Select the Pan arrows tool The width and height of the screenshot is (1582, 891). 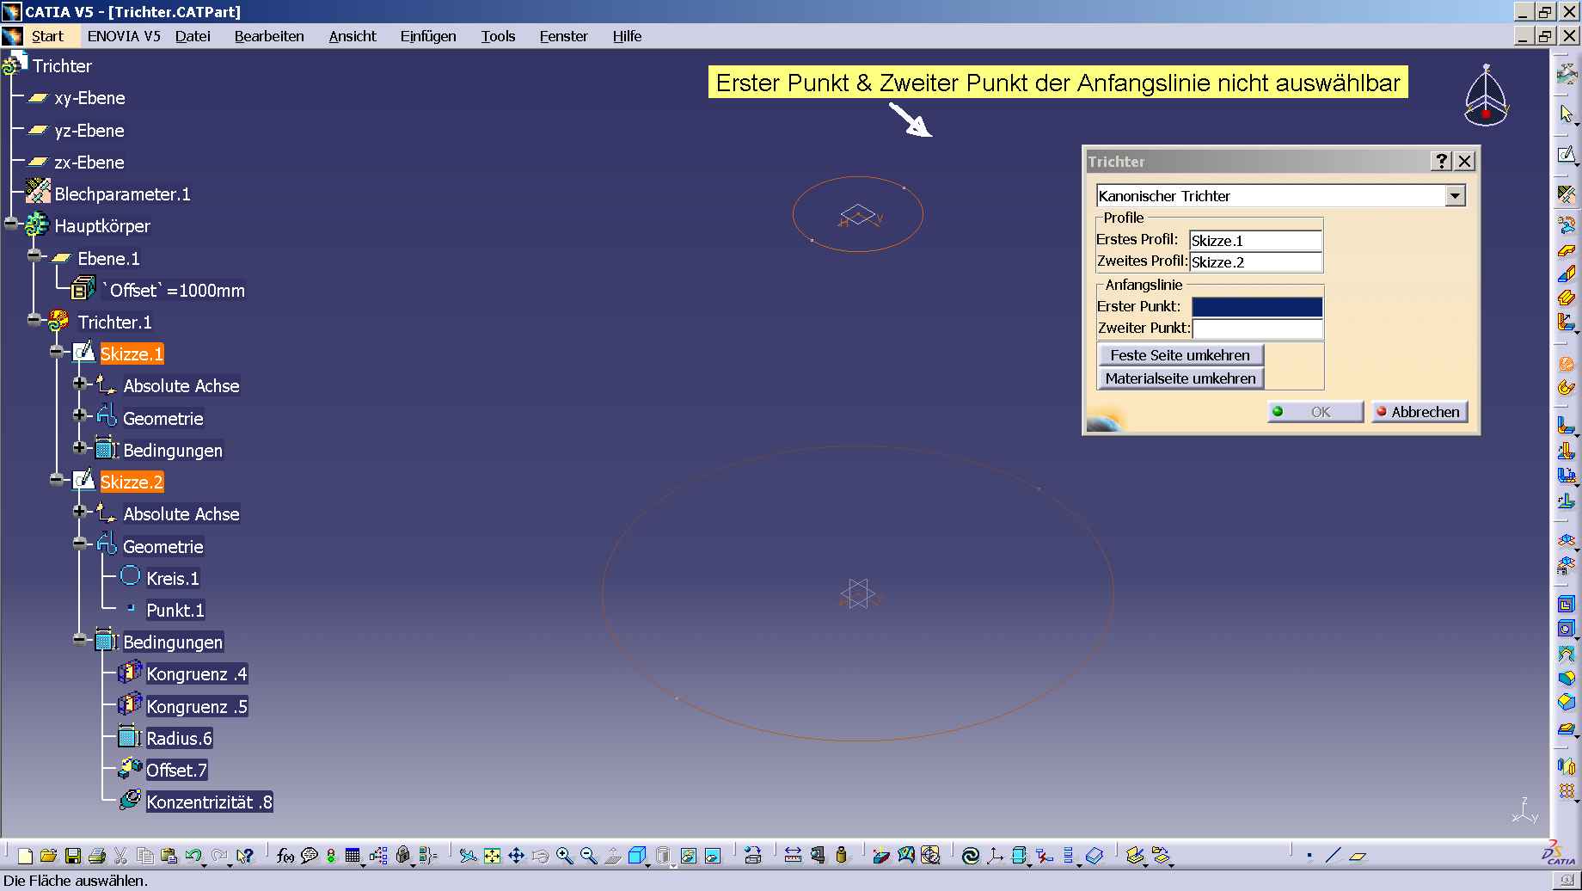(516, 856)
